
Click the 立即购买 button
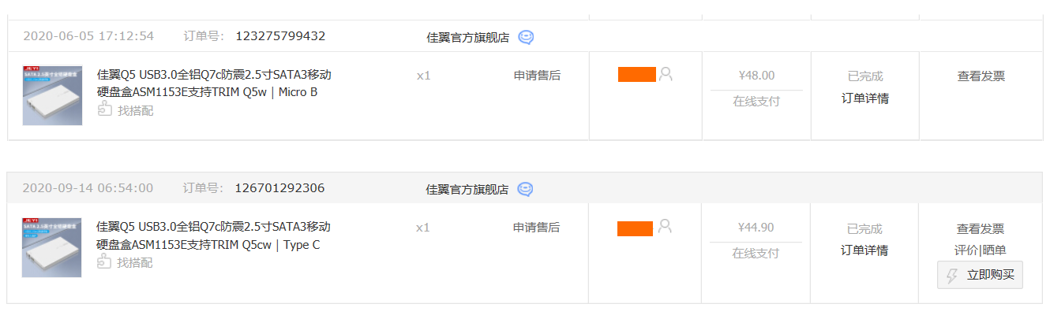tap(980, 275)
